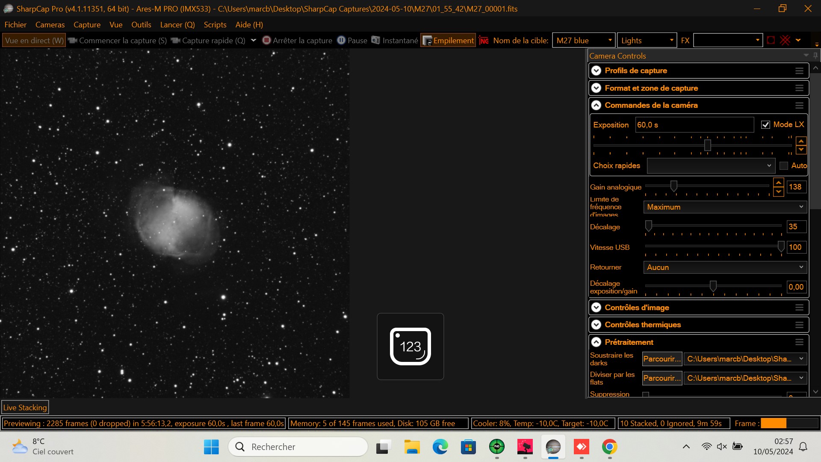Click inside the Exposition value field
The width and height of the screenshot is (821, 462).
click(694, 124)
